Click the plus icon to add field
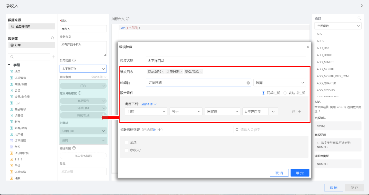369x195 pixels. click(x=54, y=57)
